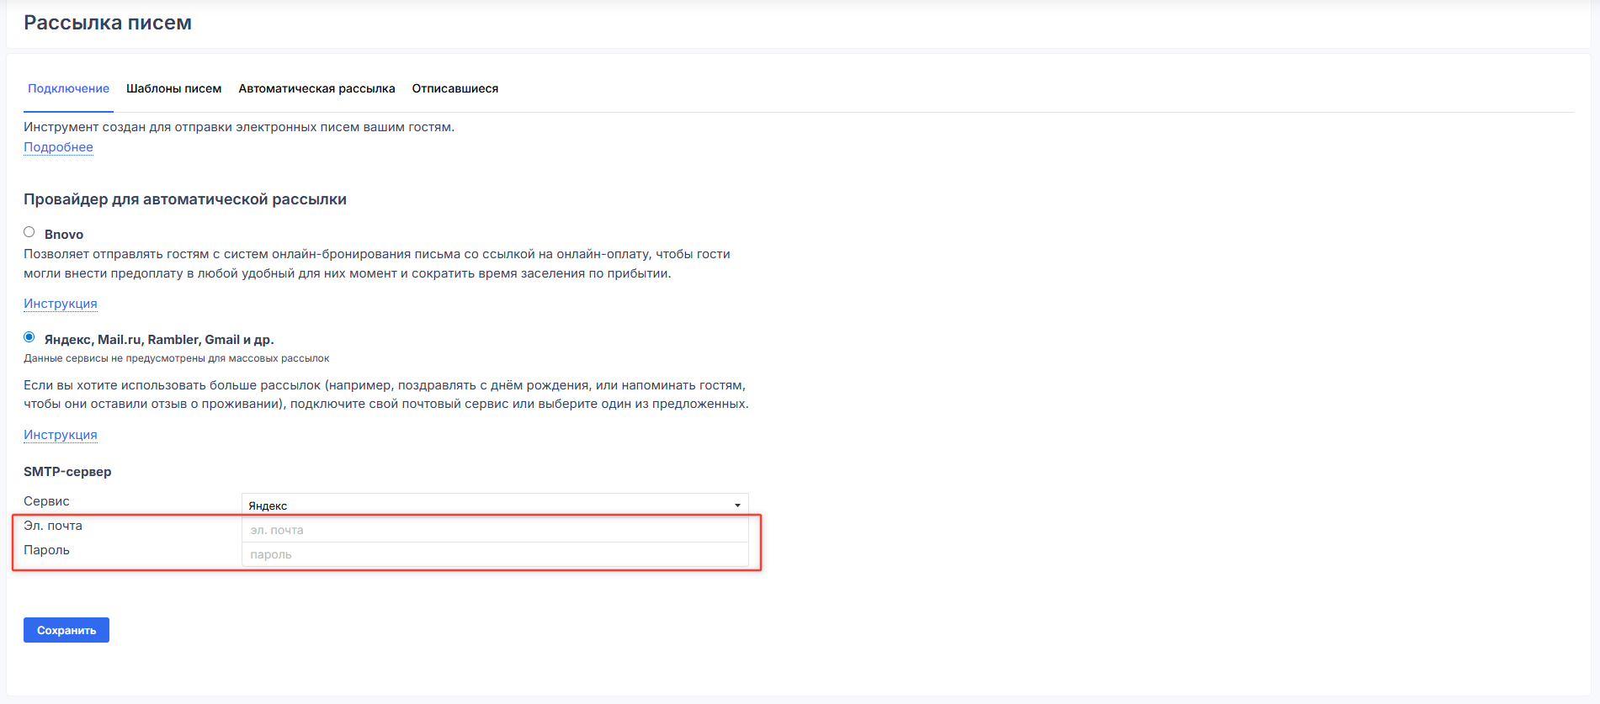Click the Рассылка писем page heading
1600x704 pixels.
point(108,23)
